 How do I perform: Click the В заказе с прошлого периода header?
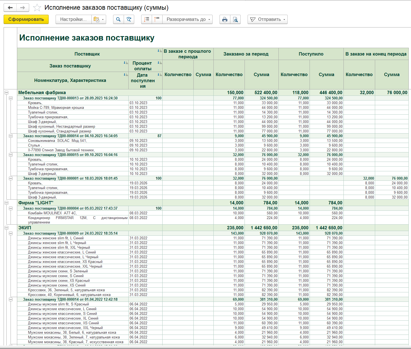188,54
